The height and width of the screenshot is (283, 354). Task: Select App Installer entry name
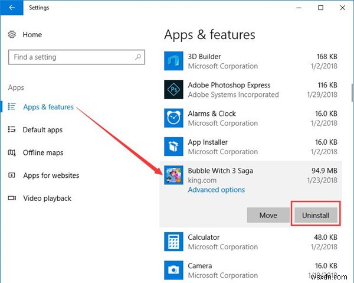coord(208,142)
